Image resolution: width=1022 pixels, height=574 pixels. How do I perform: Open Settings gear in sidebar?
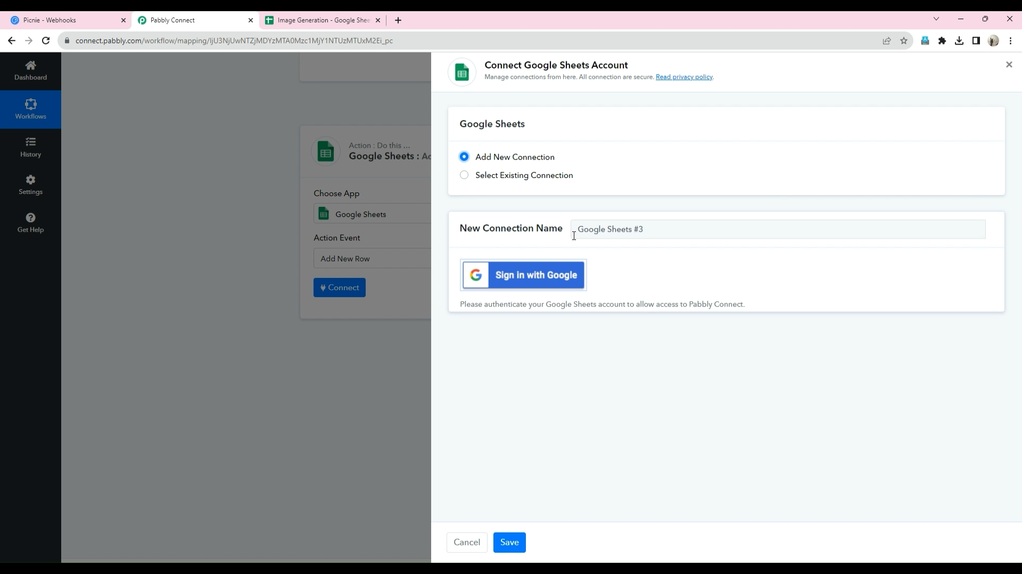[30, 185]
